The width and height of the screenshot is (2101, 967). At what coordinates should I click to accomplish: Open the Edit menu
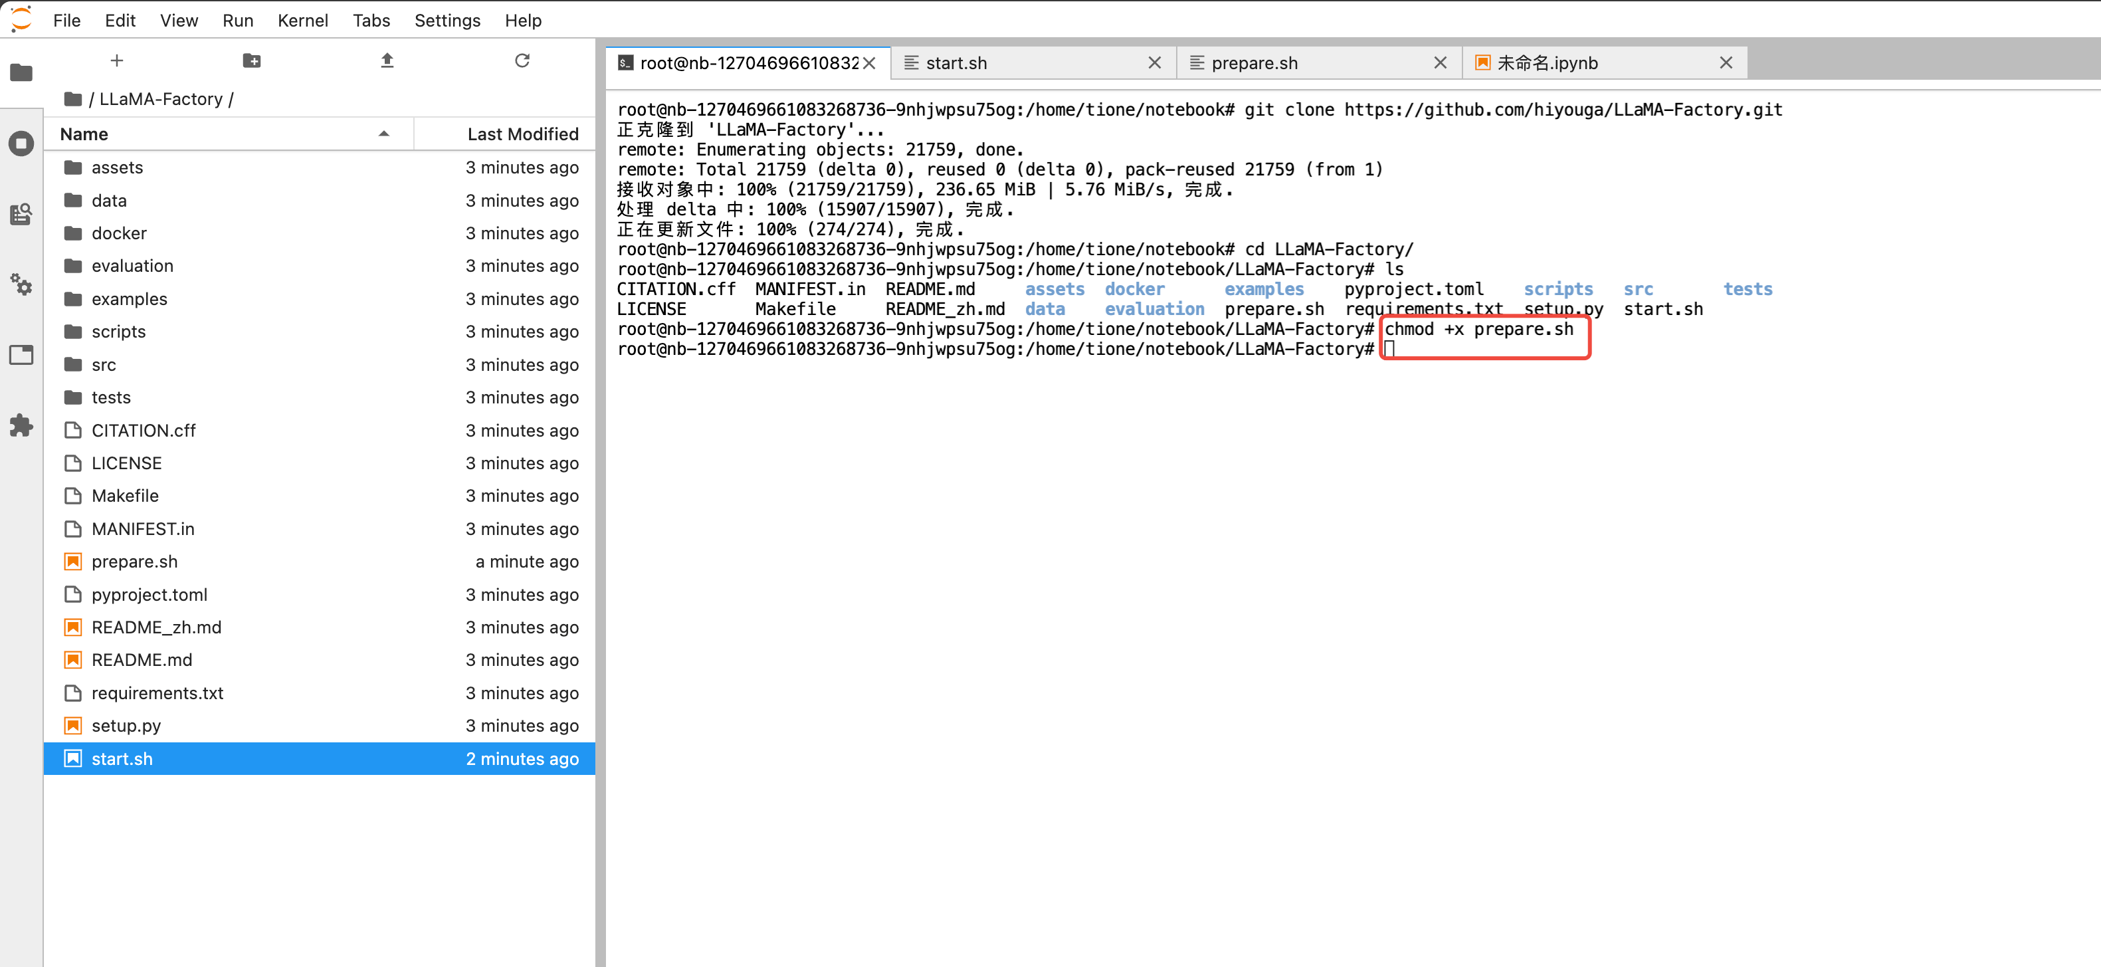(120, 21)
